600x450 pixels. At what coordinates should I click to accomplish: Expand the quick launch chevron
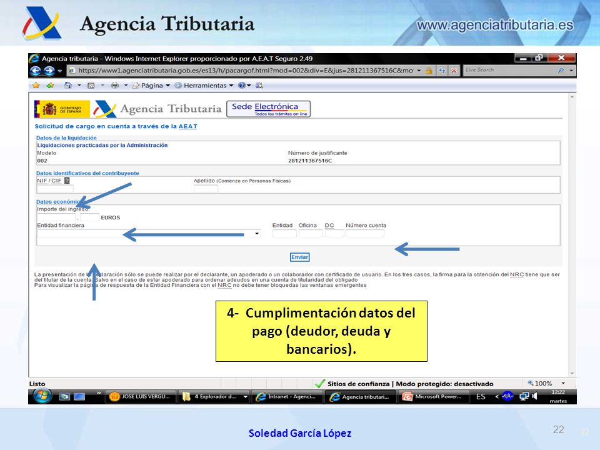[x=99, y=393]
